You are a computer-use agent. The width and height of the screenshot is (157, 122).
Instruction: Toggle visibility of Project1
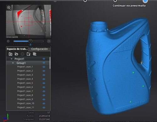coord(44,59)
